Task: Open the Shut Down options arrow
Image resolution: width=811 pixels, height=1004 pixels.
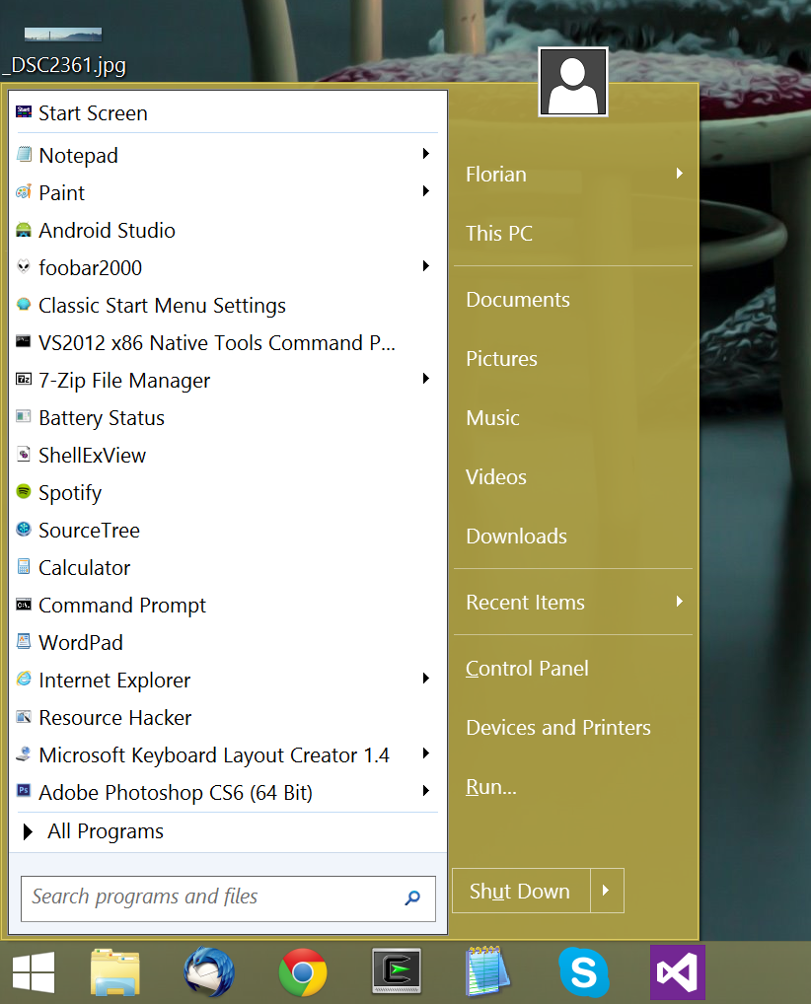Action: tap(607, 891)
